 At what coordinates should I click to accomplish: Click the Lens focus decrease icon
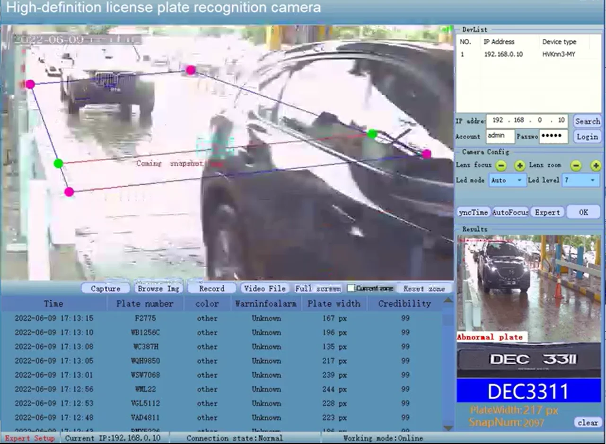coord(500,165)
